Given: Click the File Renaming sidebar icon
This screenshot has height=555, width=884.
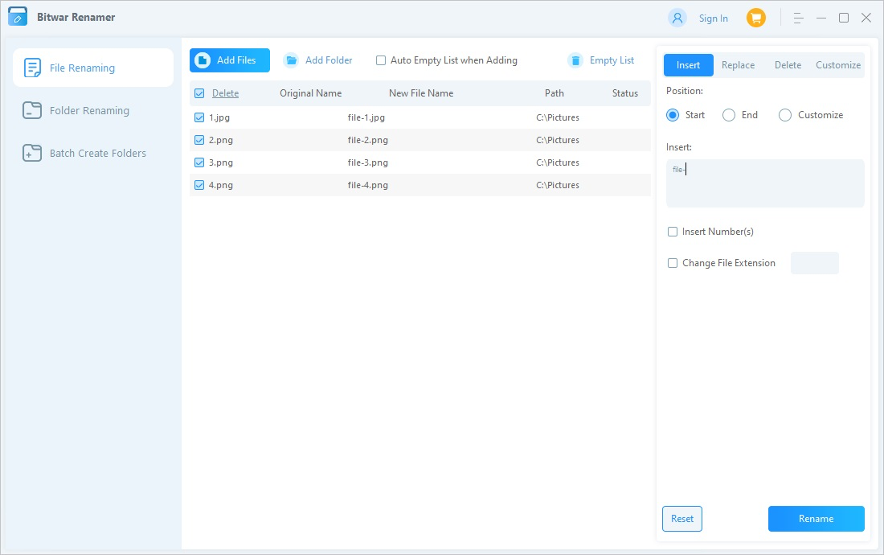Looking at the screenshot, I should click(32, 68).
